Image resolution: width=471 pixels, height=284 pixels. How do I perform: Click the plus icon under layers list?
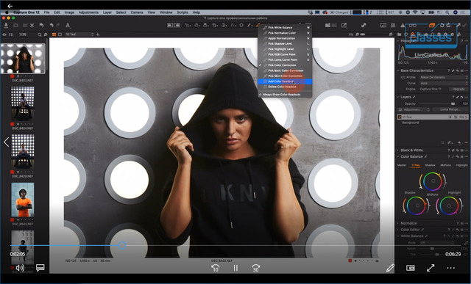[459, 142]
